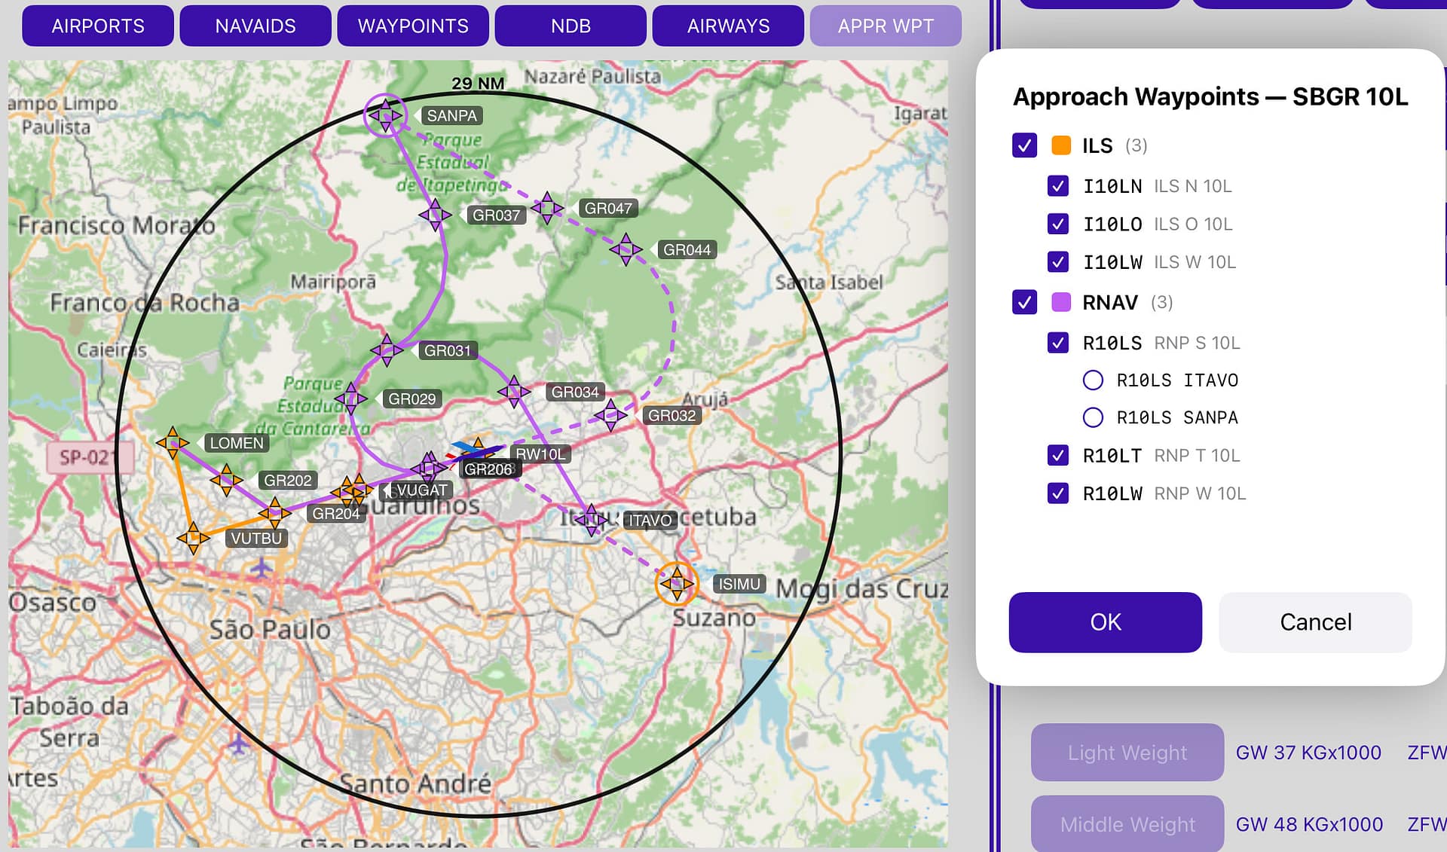This screenshot has height=852, width=1447.
Task: Click the purple RNAV color swatch
Action: tap(1061, 302)
